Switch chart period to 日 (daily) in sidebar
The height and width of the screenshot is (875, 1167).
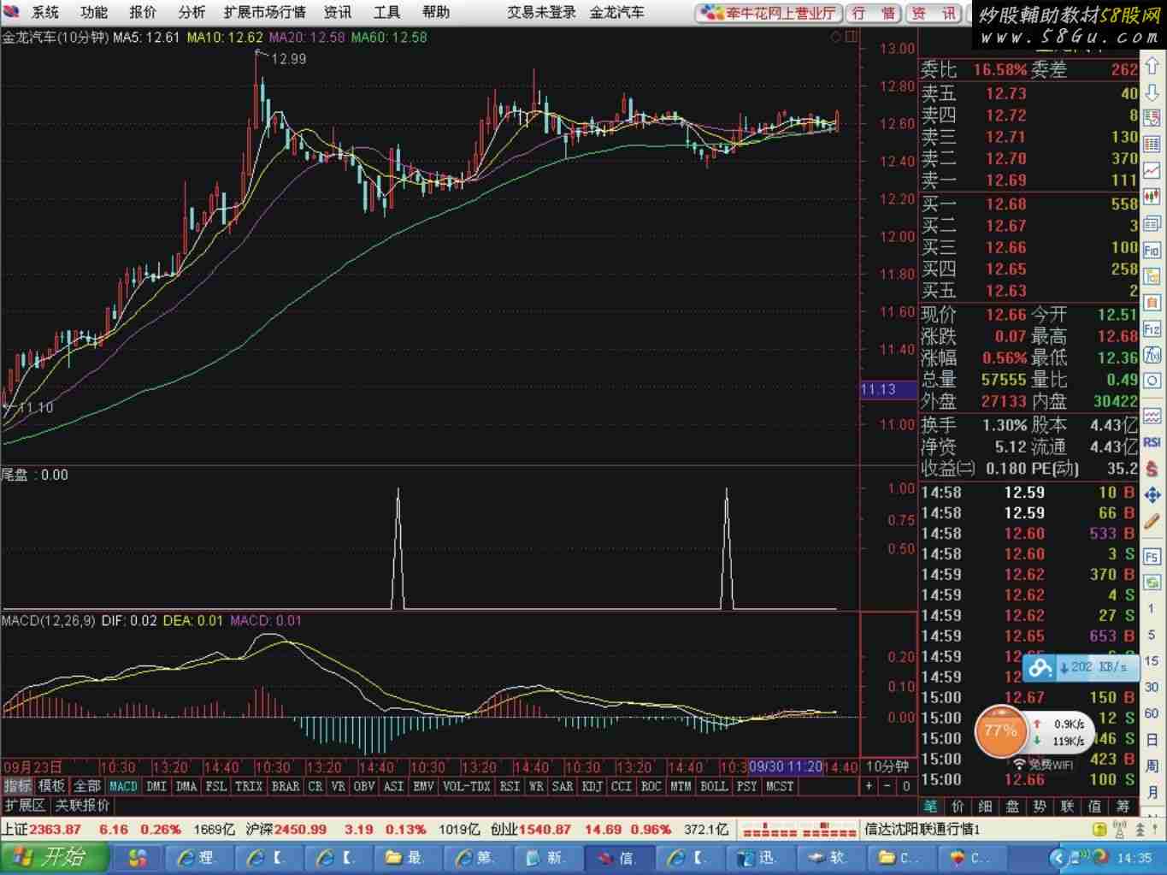1152,740
